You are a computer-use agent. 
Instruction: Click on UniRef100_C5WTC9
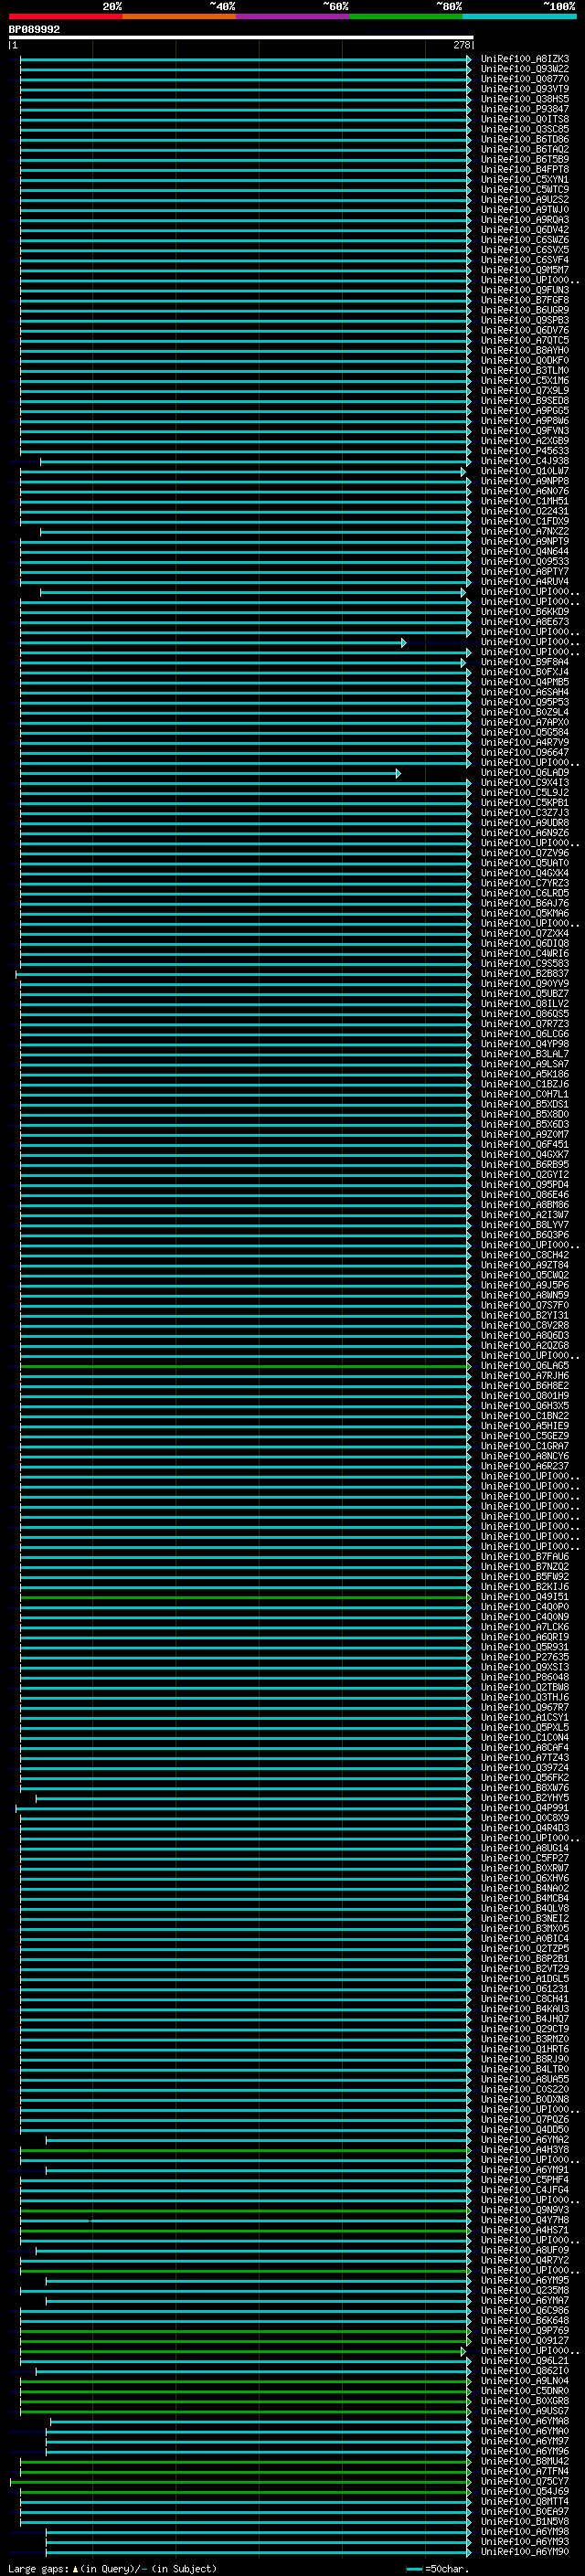pyautogui.click(x=524, y=190)
